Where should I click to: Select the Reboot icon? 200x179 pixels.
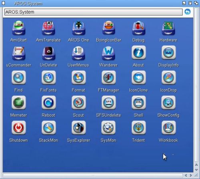48,103
